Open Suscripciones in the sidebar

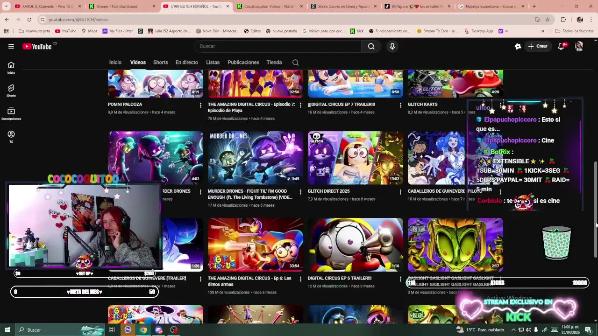click(x=11, y=113)
